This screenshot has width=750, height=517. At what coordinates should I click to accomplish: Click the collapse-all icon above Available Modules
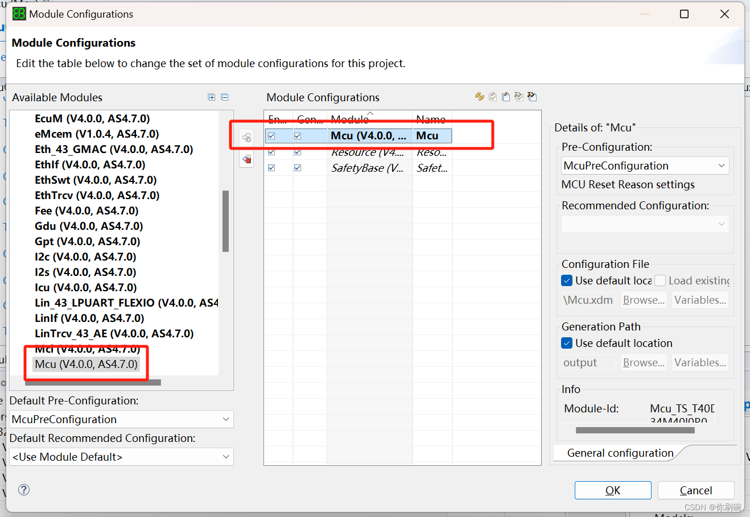(x=225, y=97)
